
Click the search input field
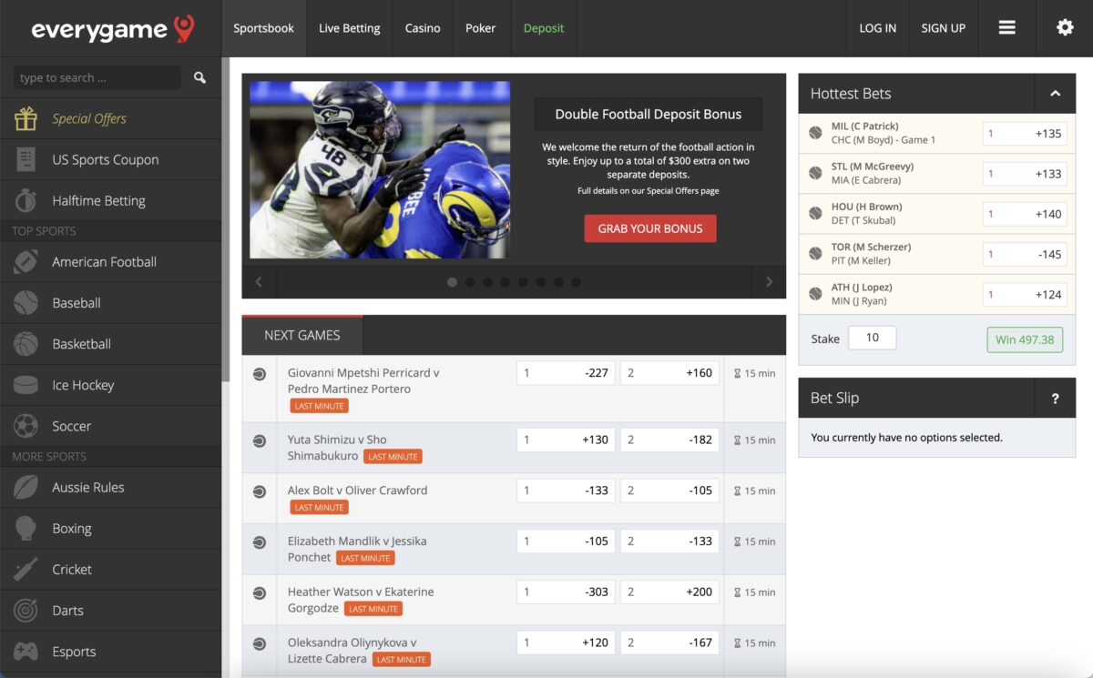click(x=97, y=78)
